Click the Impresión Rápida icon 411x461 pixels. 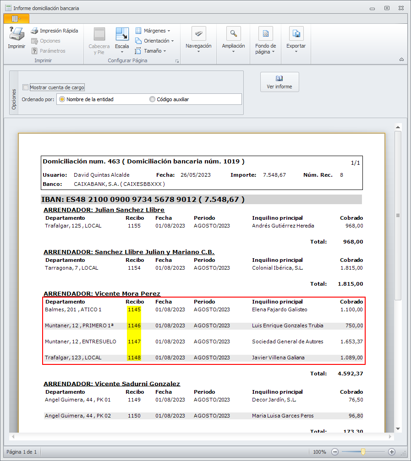pos(34,31)
